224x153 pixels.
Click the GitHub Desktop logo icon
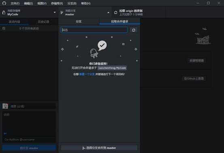(x=4, y=3)
